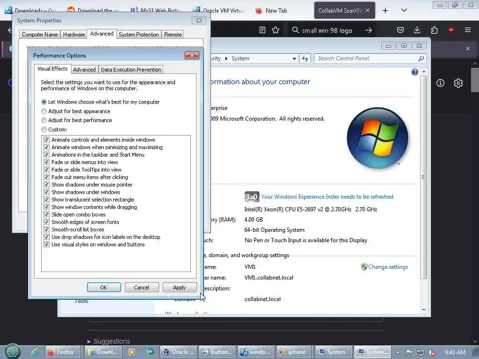This screenshot has width=479, height=359.
Task: Click the Windows Experience Index score badge
Action: tap(252, 197)
